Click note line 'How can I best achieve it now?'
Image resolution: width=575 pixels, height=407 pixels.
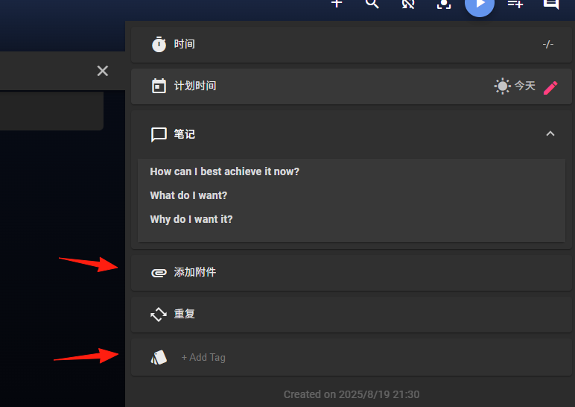pos(224,171)
